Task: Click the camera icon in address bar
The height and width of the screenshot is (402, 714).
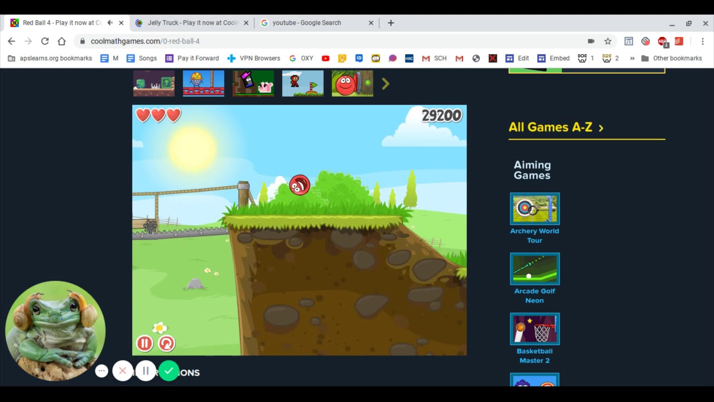Action: [591, 41]
